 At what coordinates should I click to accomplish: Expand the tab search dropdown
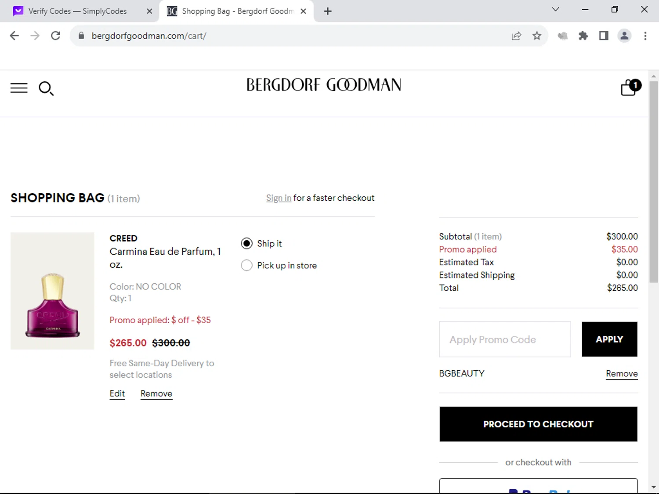555,9
